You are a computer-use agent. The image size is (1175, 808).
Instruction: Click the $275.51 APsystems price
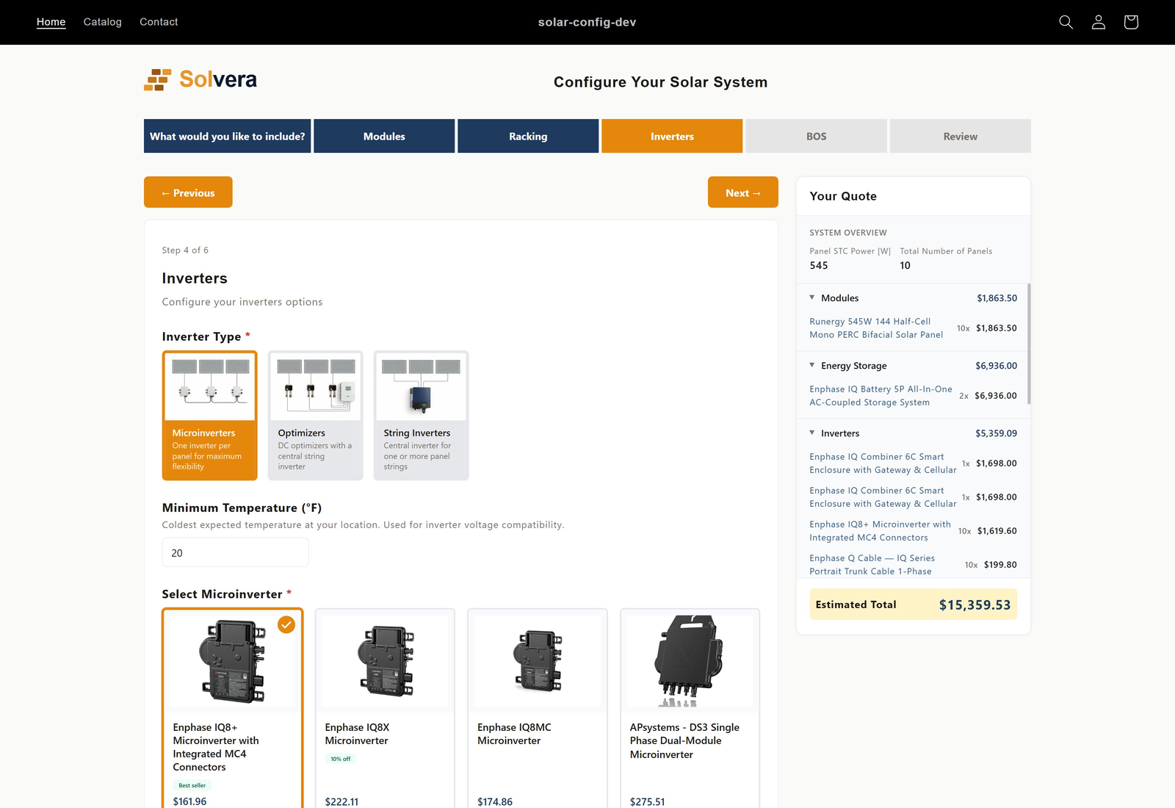647,801
